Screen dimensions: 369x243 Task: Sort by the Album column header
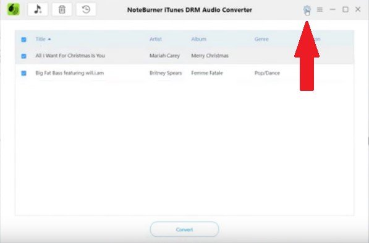[x=198, y=39]
